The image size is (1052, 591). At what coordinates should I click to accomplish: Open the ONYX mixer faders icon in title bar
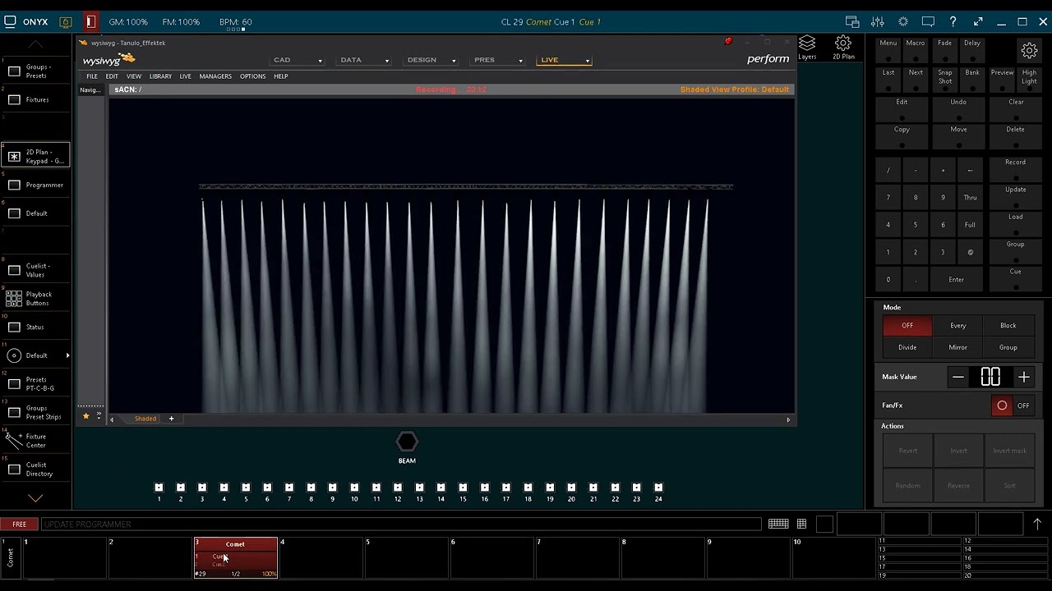878,22
